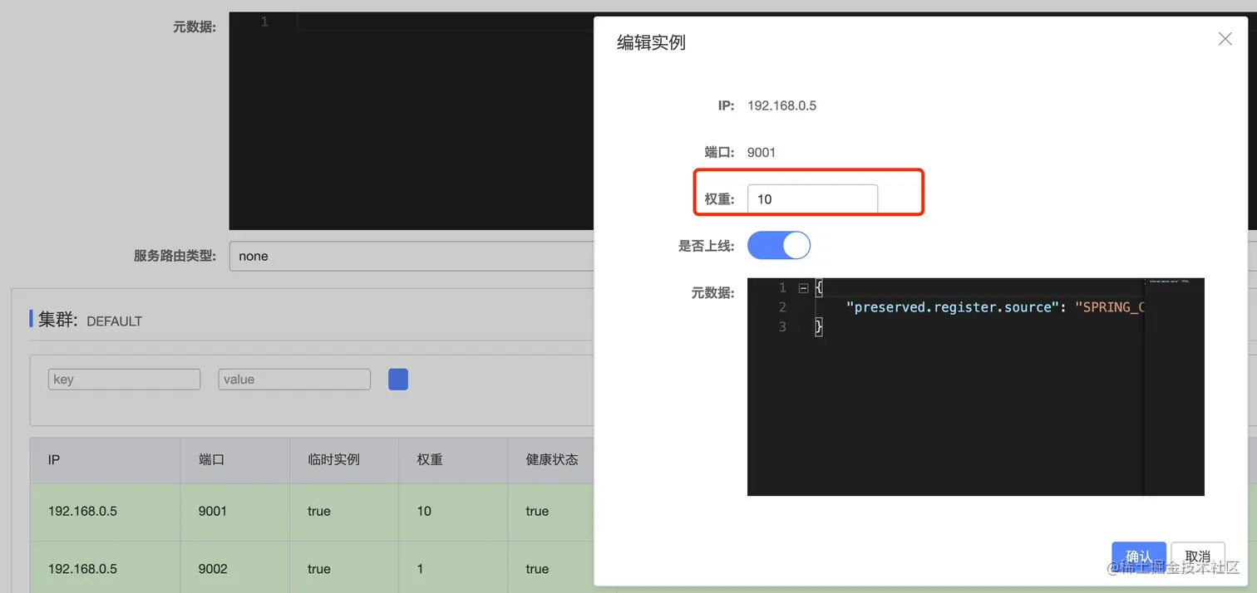
Task: Click the weight 1 table cell
Action: coord(453,569)
